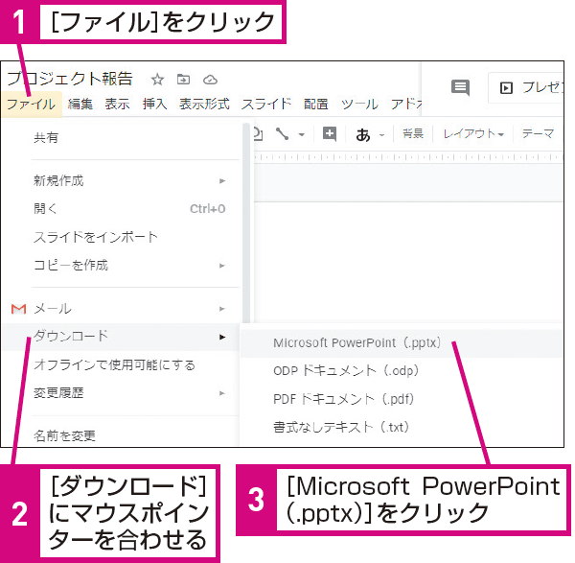
Task: Select 開く in the file menu
Action: point(121,209)
